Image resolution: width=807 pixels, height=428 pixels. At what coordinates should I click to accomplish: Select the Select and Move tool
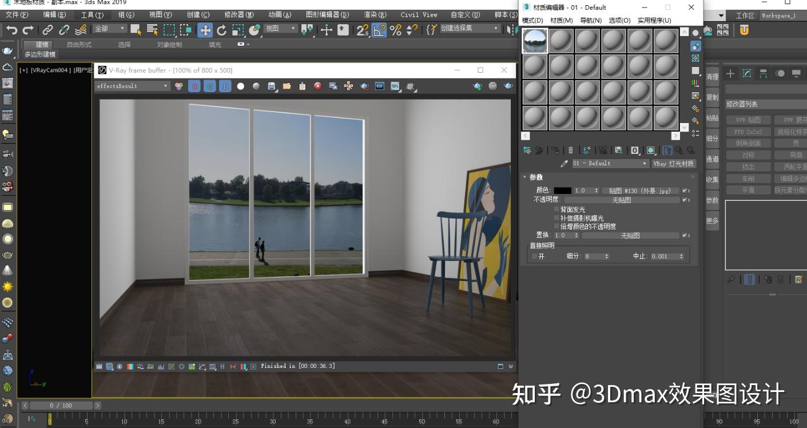coord(205,30)
